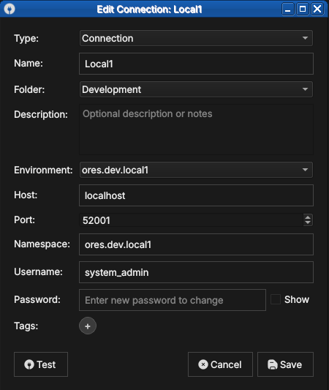Screen dimensions: 329x390
Task: Click the "Environment:" label text
Action: click(43, 170)
